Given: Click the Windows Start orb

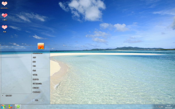Looking at the screenshot, I should pos(3,107).
